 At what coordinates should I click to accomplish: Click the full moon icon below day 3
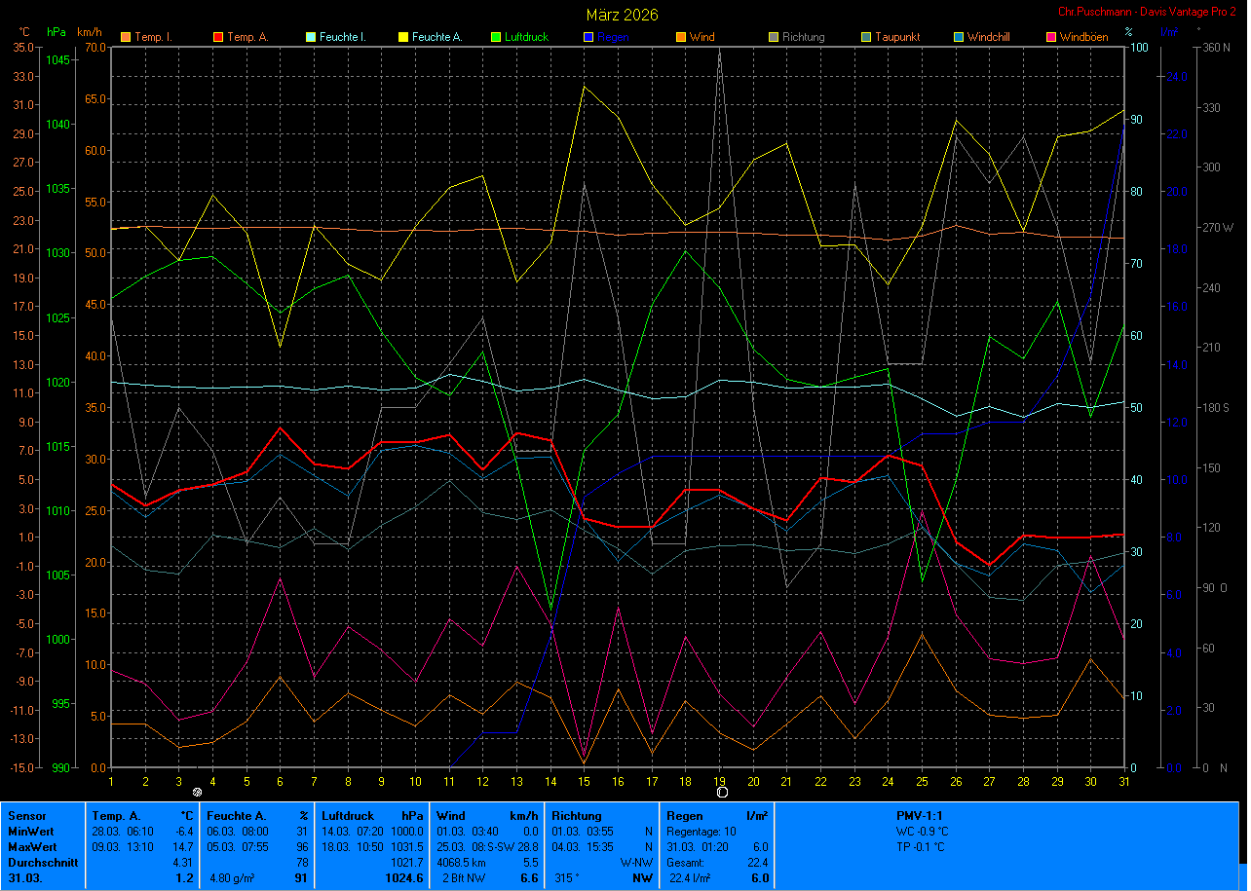pyautogui.click(x=198, y=793)
